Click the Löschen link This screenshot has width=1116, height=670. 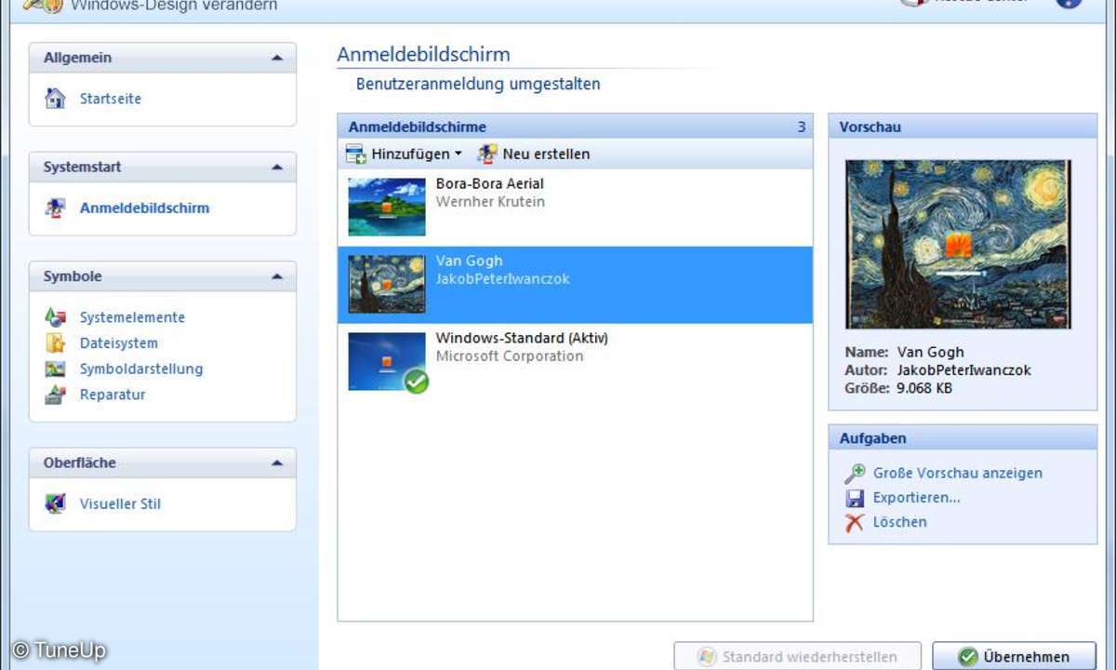point(900,523)
